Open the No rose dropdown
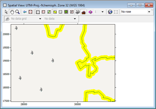 136,12
